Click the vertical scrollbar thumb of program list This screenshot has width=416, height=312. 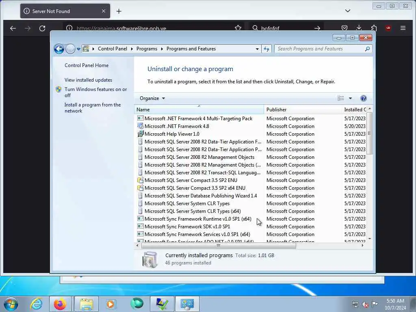tap(370, 133)
